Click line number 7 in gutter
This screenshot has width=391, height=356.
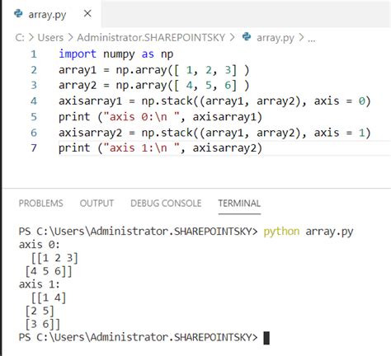34,148
